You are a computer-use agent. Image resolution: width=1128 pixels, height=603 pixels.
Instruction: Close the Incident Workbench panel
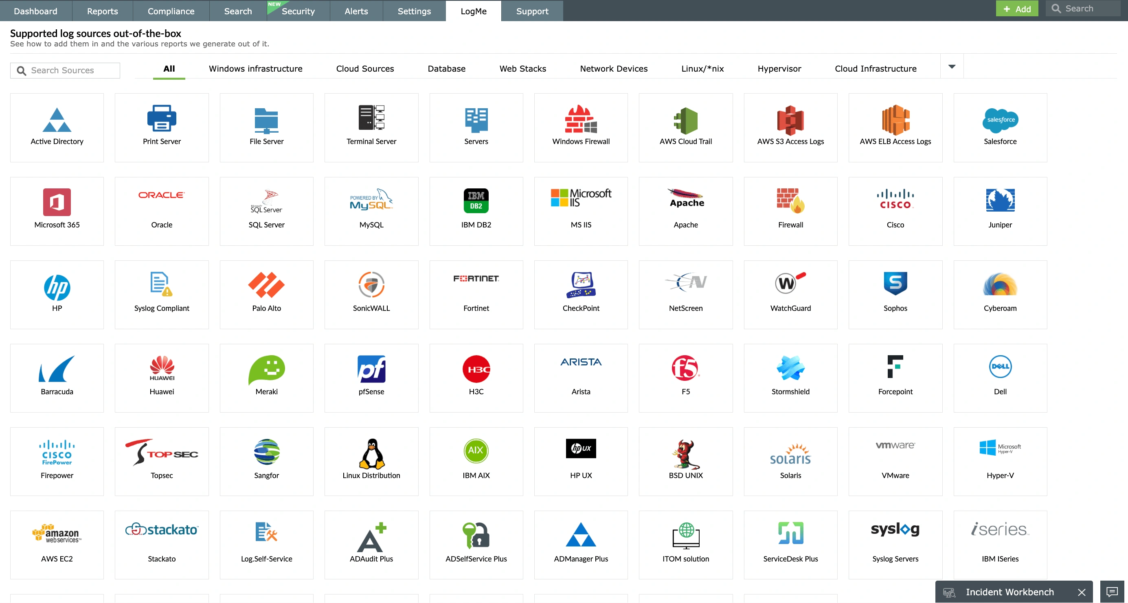point(1081,592)
